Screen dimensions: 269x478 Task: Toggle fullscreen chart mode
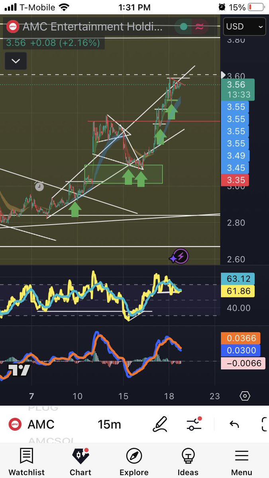[265, 424]
